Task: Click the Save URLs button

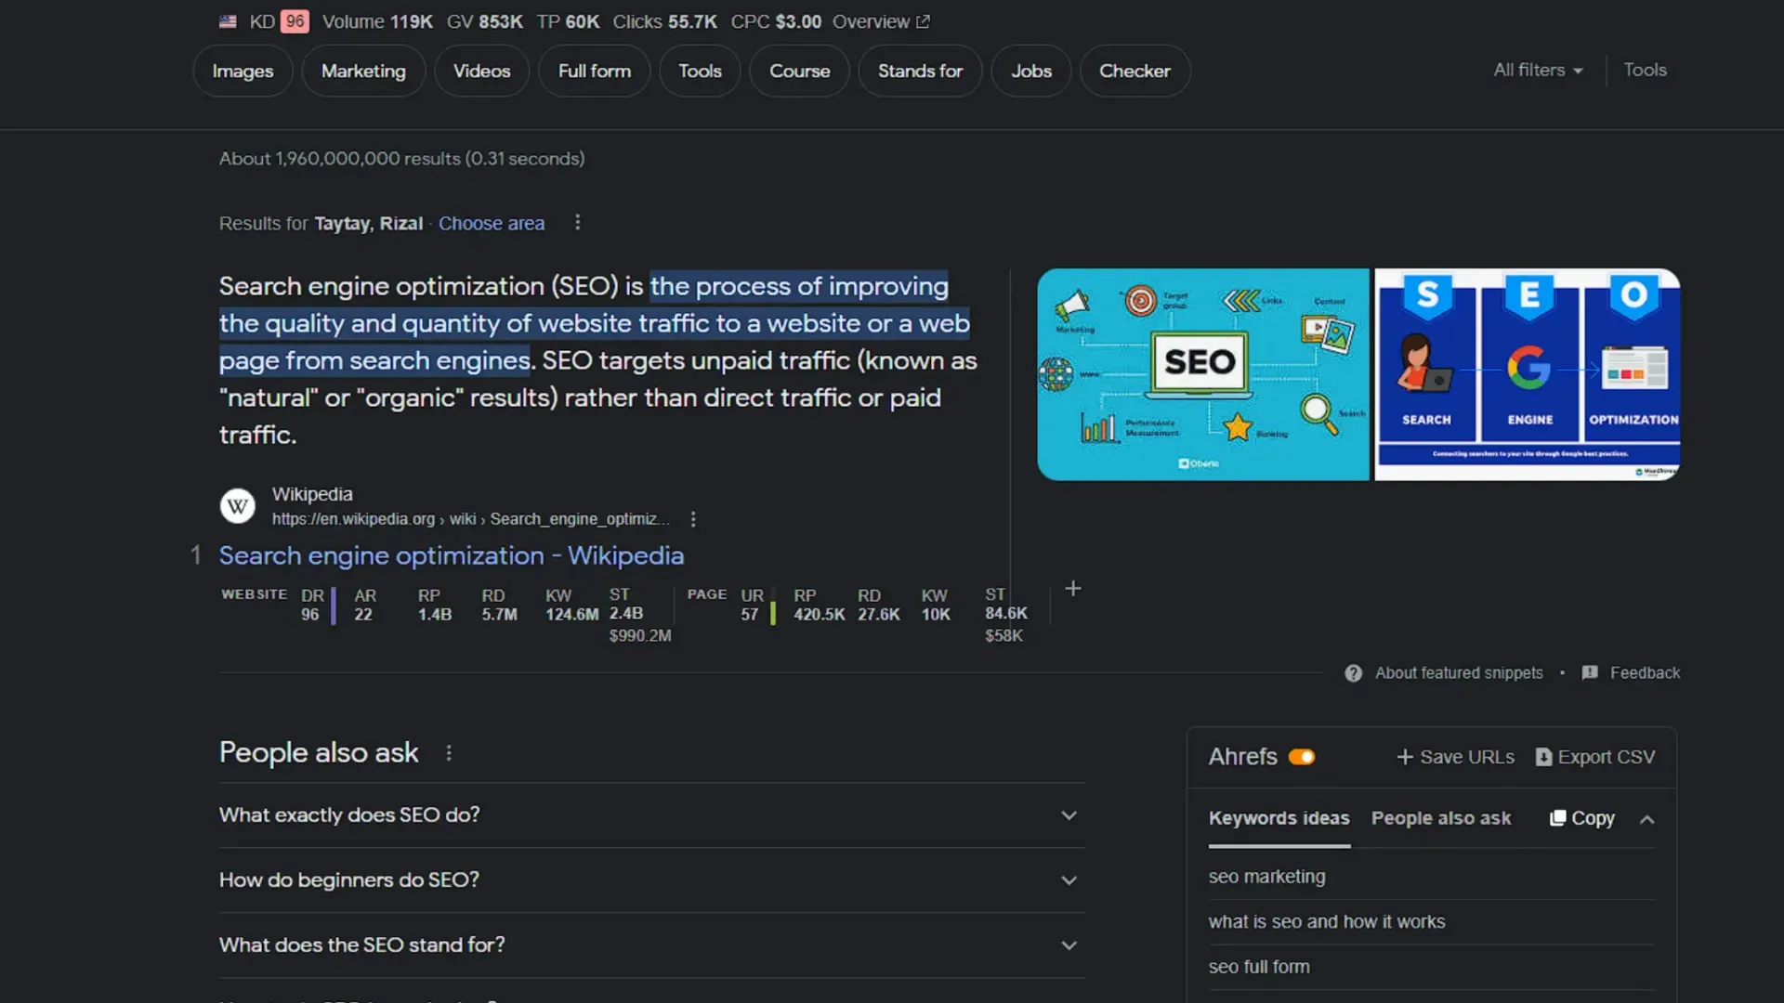Action: click(x=1455, y=758)
